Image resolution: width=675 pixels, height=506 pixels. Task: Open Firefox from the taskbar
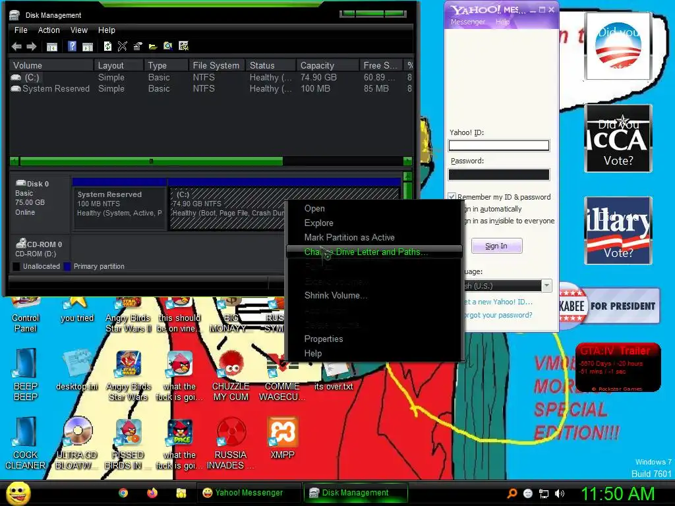(x=152, y=493)
